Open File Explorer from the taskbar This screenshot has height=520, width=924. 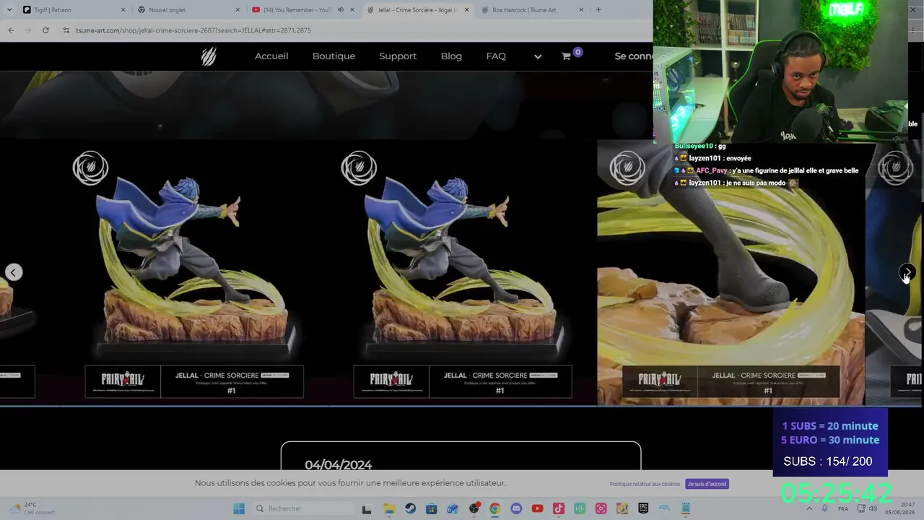[x=388, y=508]
